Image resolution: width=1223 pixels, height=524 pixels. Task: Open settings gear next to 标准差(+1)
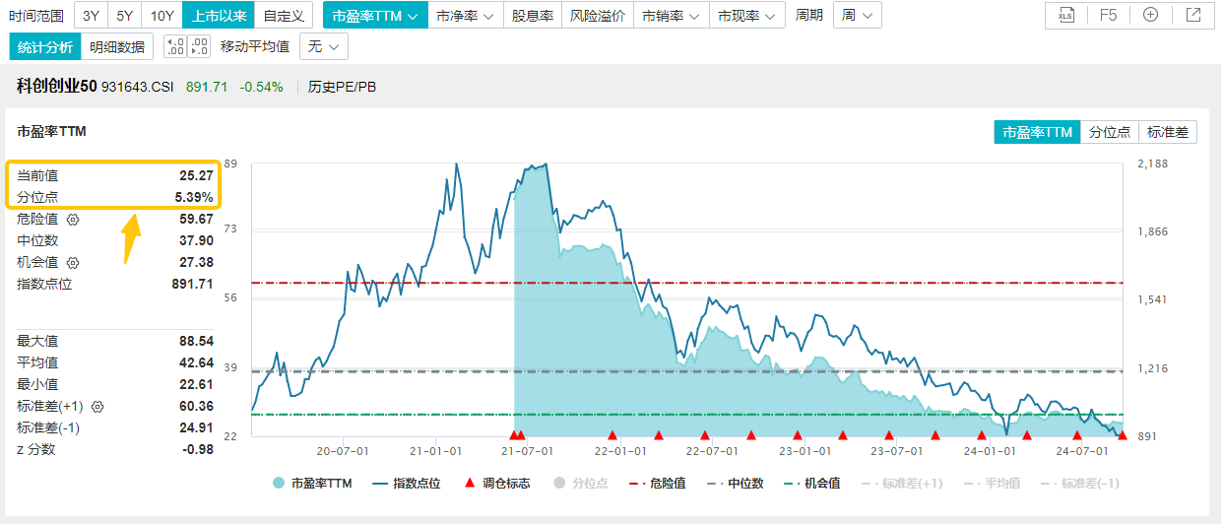(x=97, y=406)
